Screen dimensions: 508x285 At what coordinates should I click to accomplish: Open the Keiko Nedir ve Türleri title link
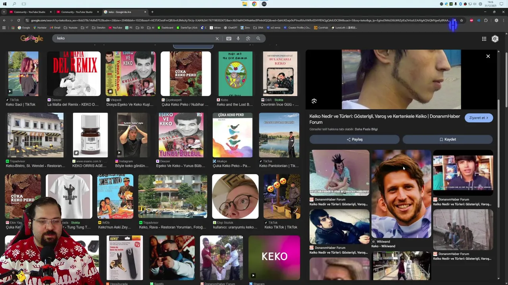[385, 119]
